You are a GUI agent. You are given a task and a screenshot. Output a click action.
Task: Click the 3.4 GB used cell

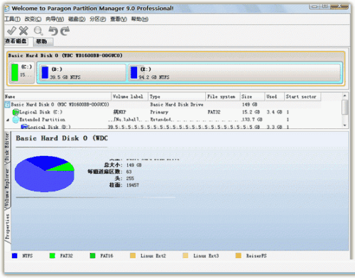pyautogui.click(x=274, y=112)
